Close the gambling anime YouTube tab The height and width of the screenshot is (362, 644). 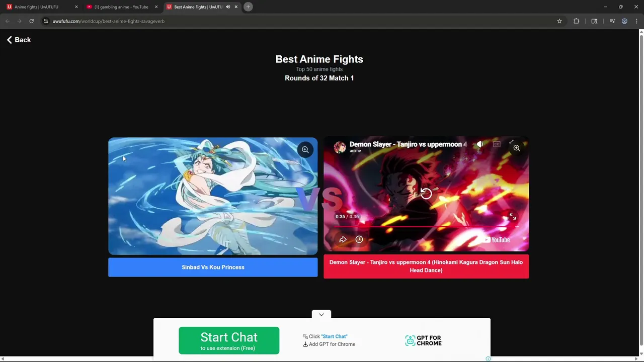pyautogui.click(x=156, y=7)
